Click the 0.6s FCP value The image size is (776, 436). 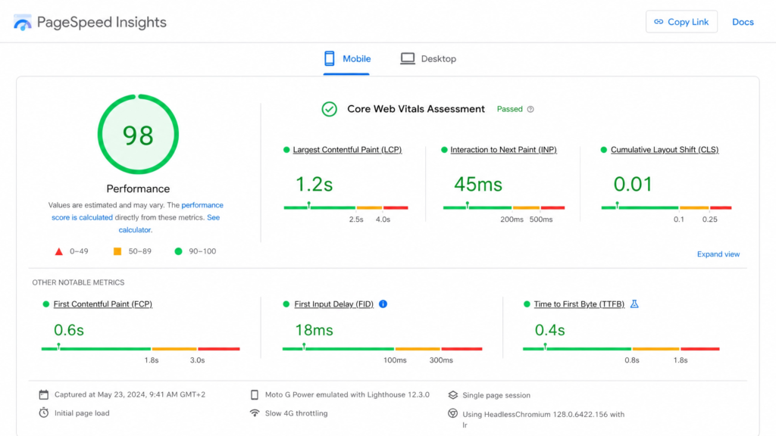tap(69, 330)
